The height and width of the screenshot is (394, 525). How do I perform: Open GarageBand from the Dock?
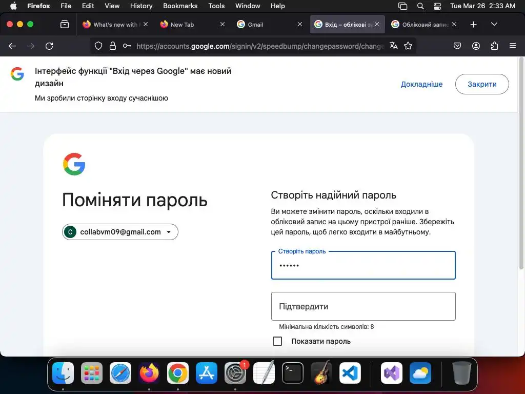point(321,373)
